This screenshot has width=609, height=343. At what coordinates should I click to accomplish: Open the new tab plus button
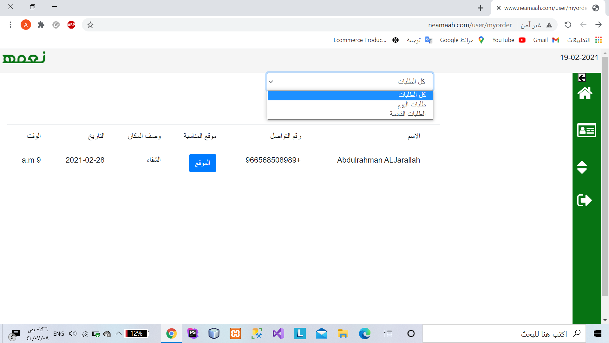481,8
